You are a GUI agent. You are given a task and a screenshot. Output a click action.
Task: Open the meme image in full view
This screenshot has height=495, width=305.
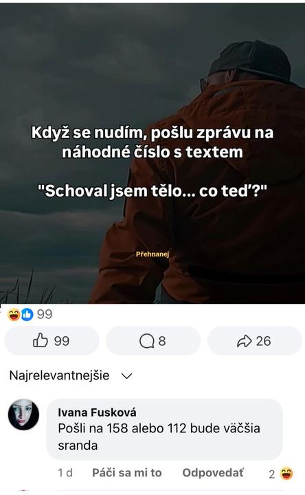[152, 153]
